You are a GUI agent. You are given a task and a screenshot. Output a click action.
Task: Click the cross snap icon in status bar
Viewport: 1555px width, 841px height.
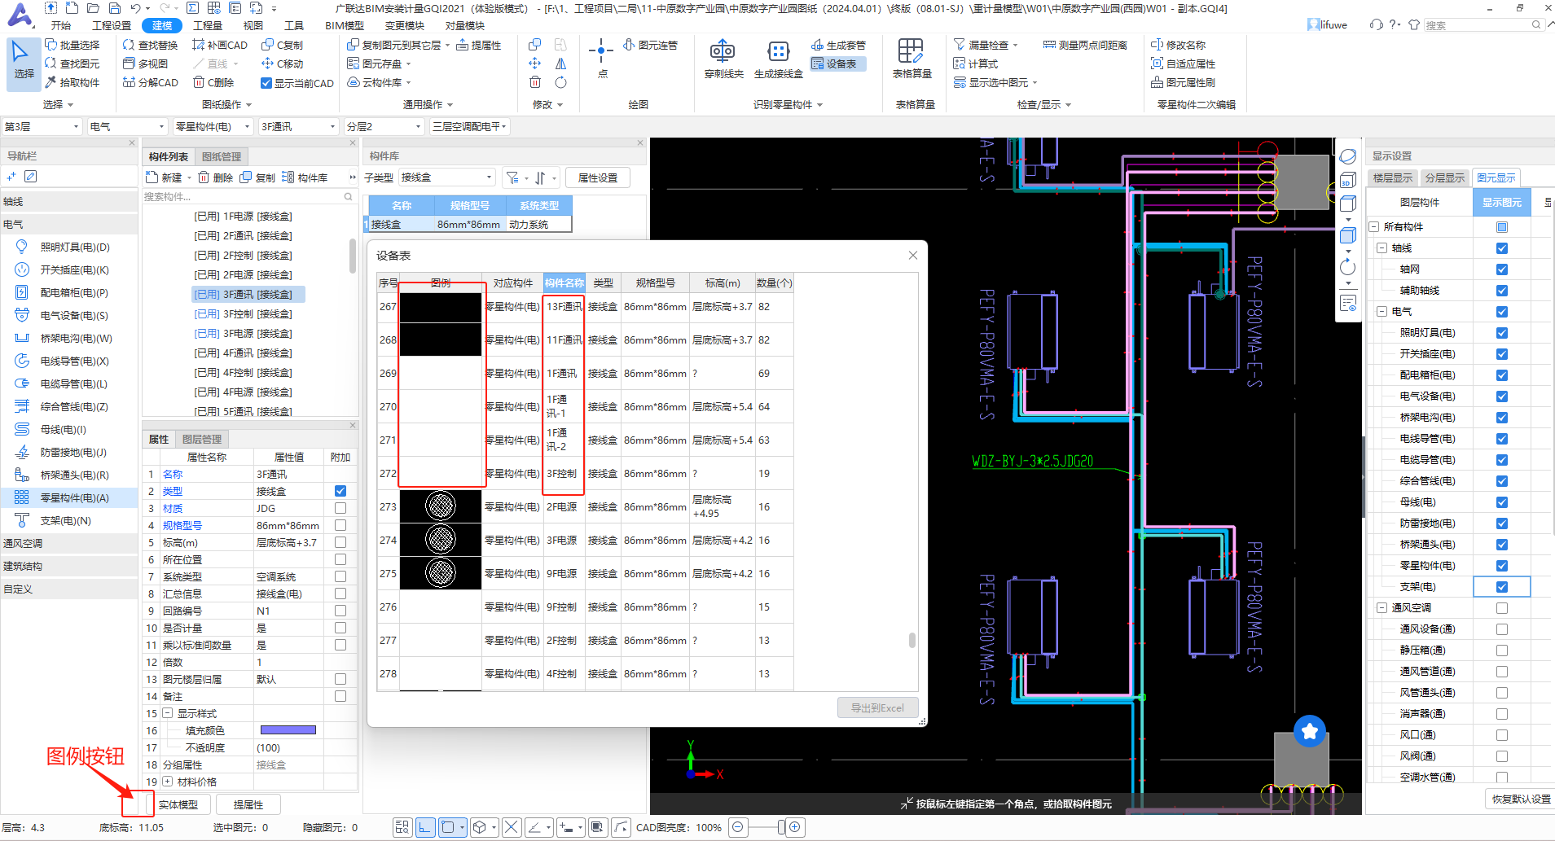coord(511,827)
